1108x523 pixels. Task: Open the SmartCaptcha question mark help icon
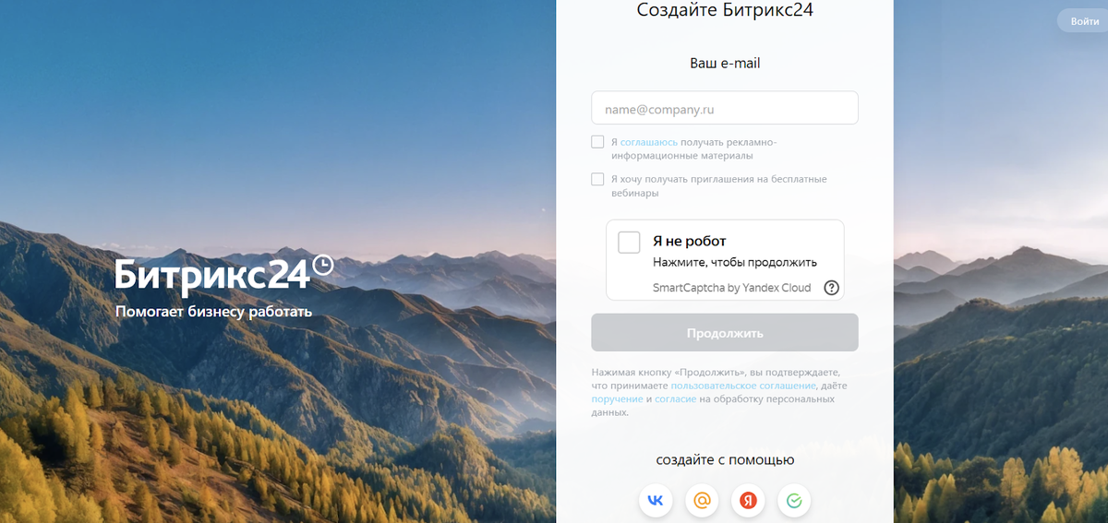point(831,288)
